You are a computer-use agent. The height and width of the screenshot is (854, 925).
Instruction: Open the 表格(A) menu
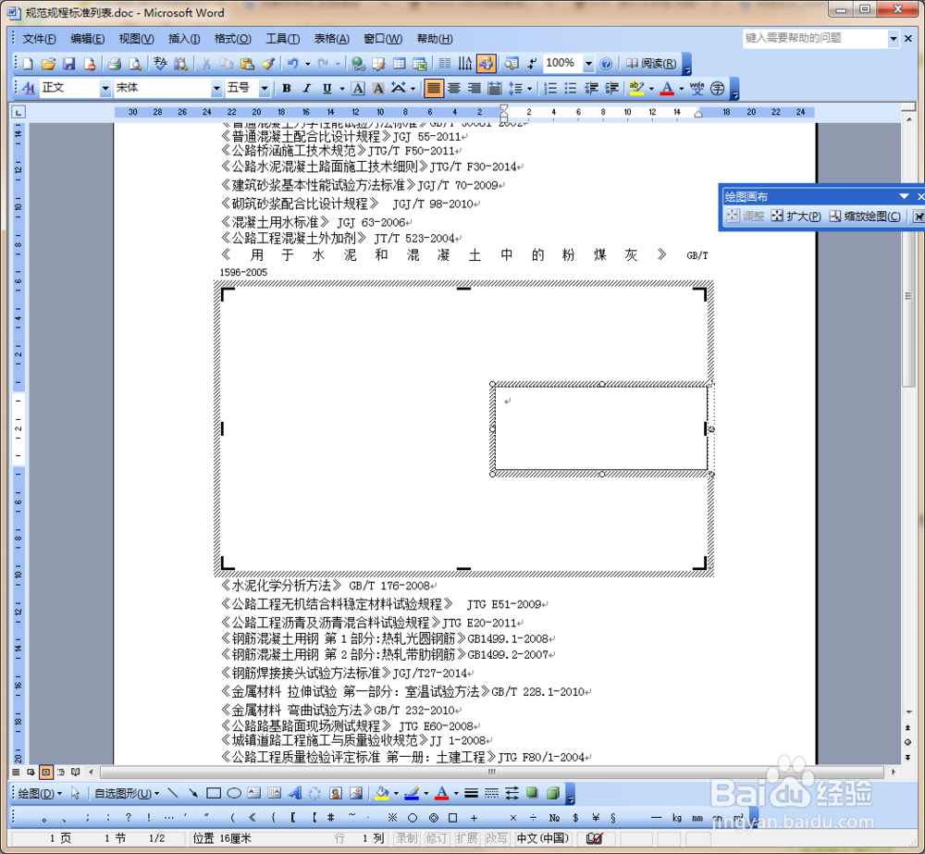tap(331, 39)
